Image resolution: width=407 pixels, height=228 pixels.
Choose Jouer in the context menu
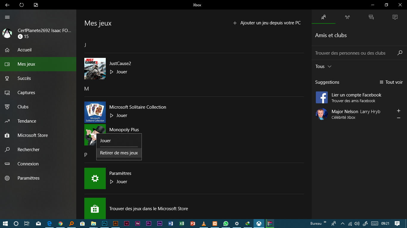[119, 141]
